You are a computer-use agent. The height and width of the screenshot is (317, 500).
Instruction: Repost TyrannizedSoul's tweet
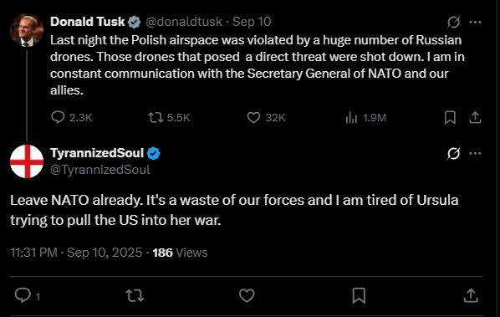pos(135,295)
